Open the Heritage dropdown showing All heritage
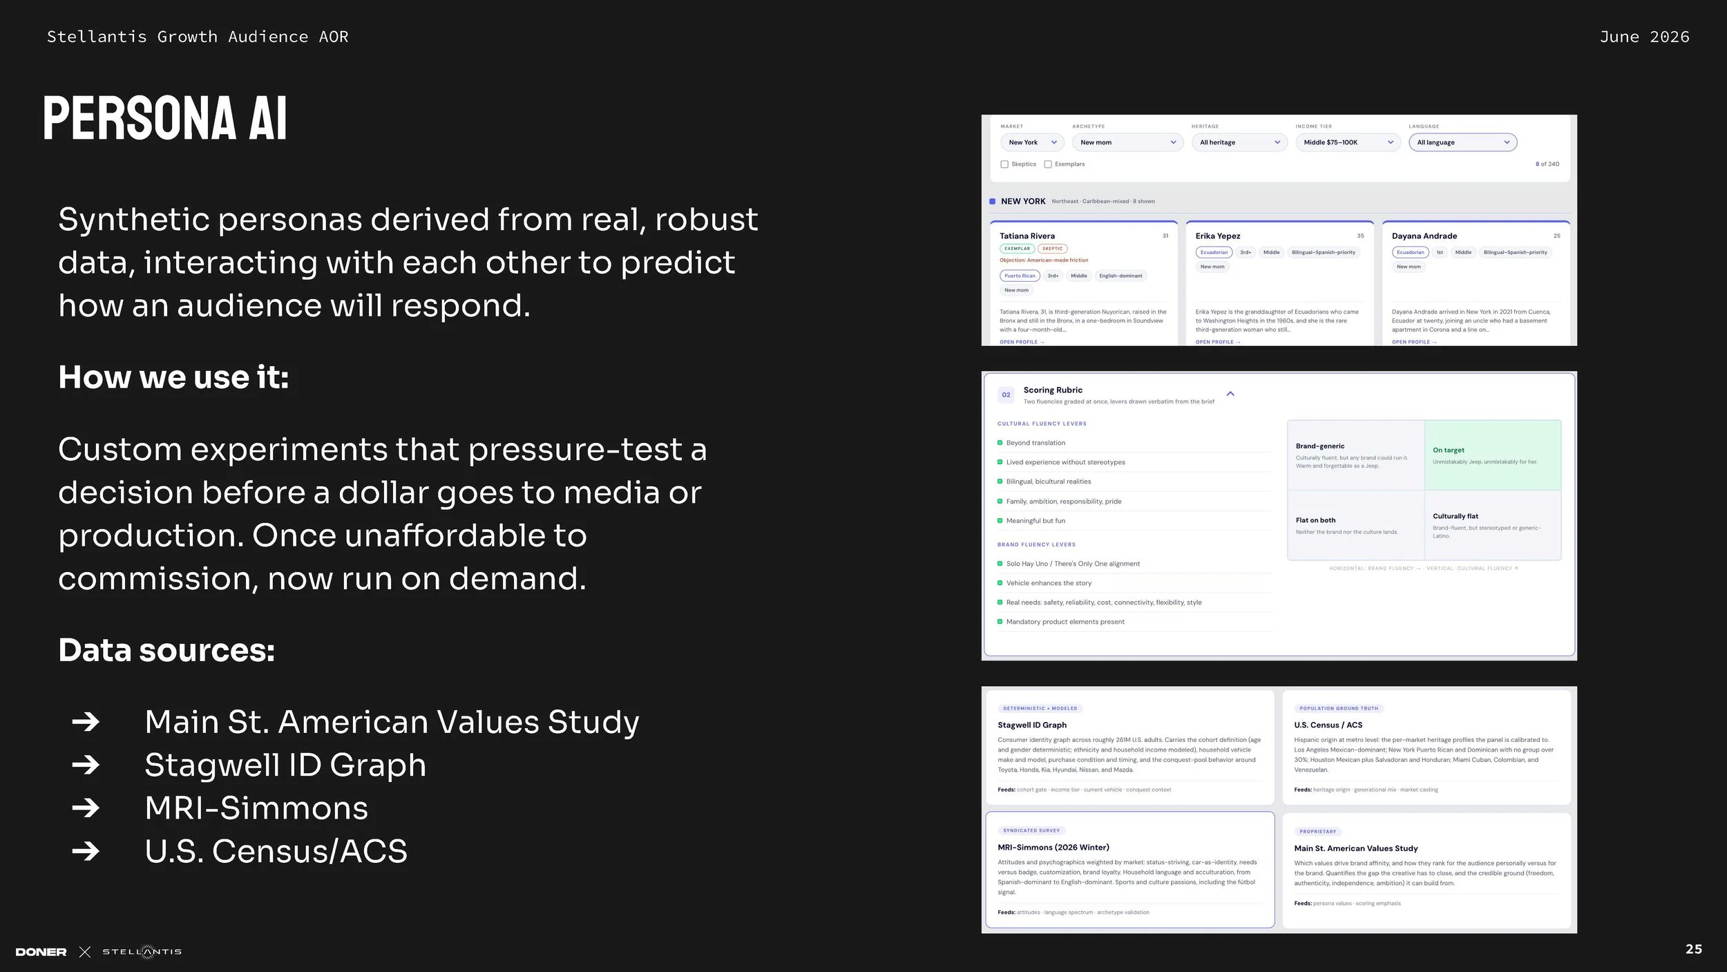The width and height of the screenshot is (1727, 972). click(x=1239, y=142)
